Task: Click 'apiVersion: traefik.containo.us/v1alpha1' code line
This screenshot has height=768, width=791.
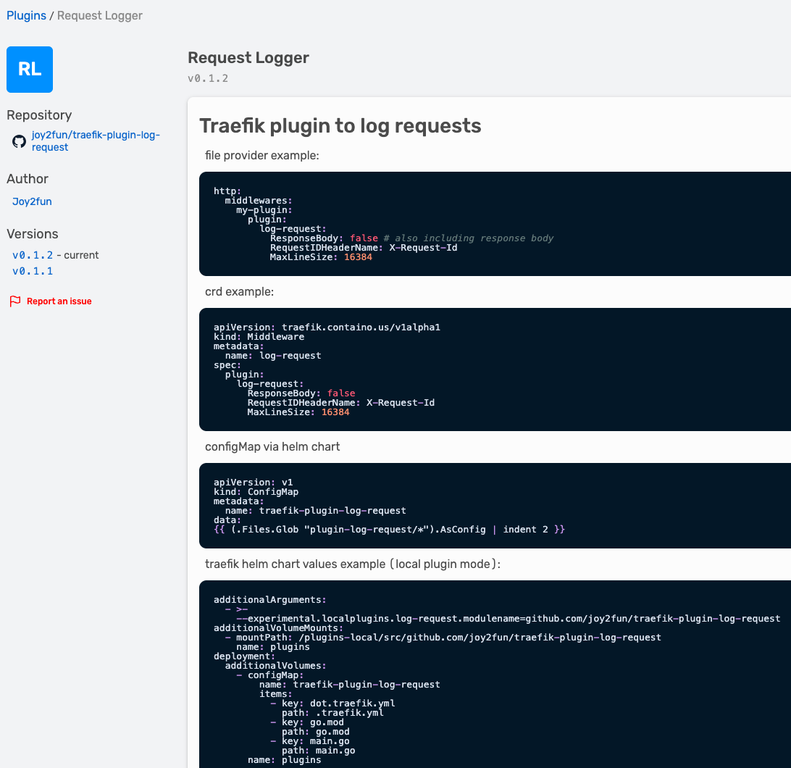Action: [x=327, y=327]
